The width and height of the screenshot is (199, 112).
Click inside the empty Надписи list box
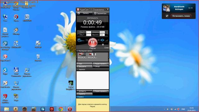[93, 80]
